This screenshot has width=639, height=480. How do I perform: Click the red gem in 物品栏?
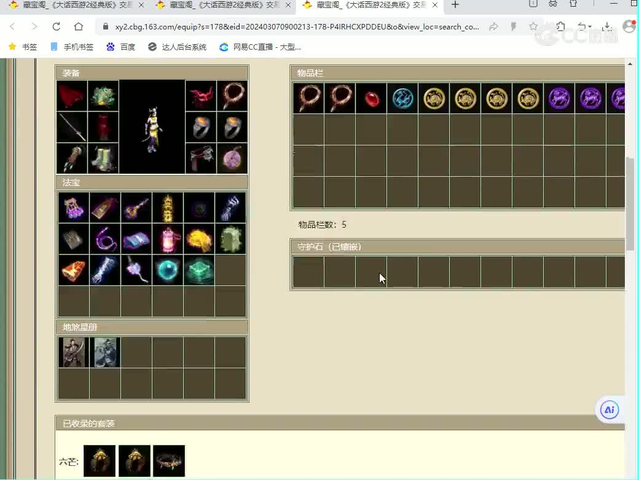tap(371, 98)
